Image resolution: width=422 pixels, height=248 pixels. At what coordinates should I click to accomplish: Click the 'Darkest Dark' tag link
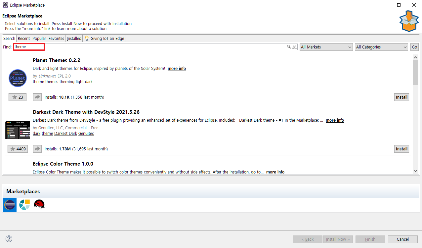click(x=65, y=134)
